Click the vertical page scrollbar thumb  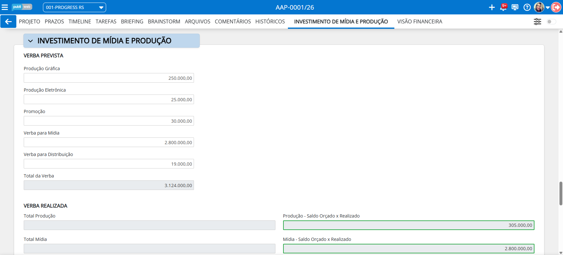pos(561,193)
